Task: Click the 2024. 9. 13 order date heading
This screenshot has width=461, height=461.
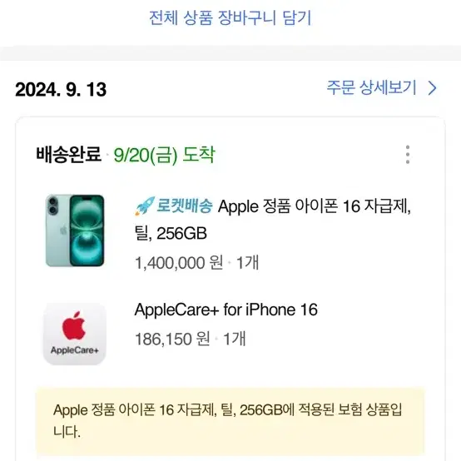Action: (61, 89)
